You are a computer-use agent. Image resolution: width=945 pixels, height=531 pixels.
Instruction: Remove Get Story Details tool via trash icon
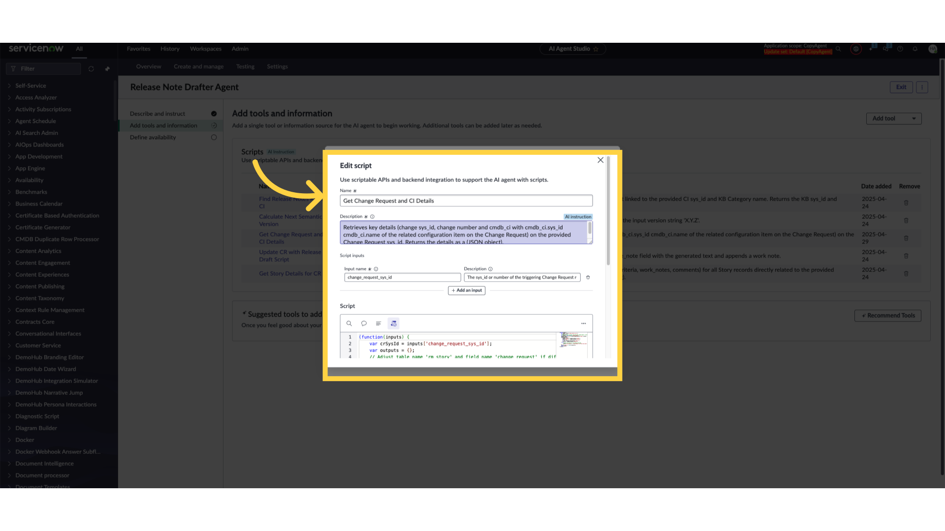tap(906, 273)
